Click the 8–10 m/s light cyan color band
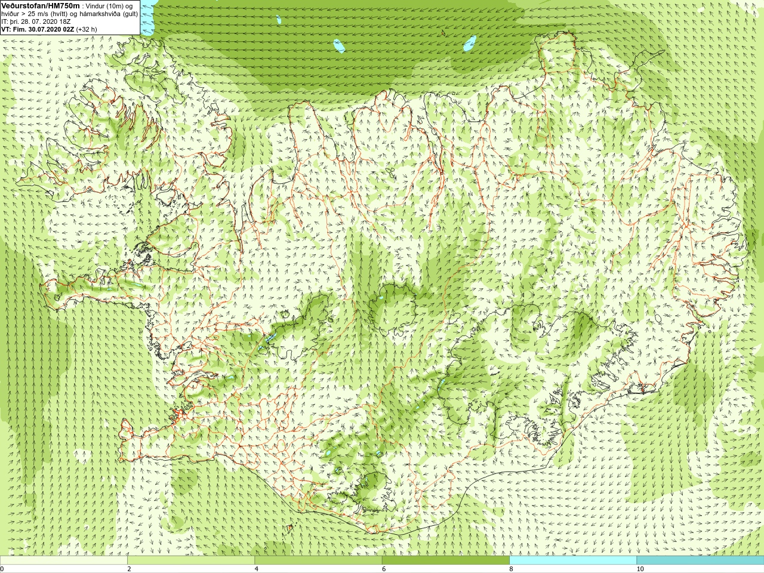This screenshot has height=573, width=764. (573, 560)
